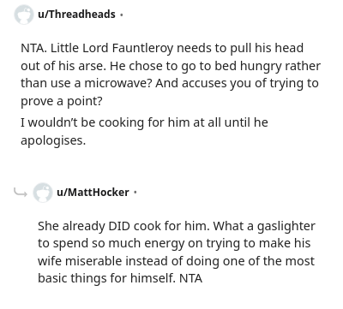
Task: Click the dot separator after u/Threadheads
Action: point(122,15)
